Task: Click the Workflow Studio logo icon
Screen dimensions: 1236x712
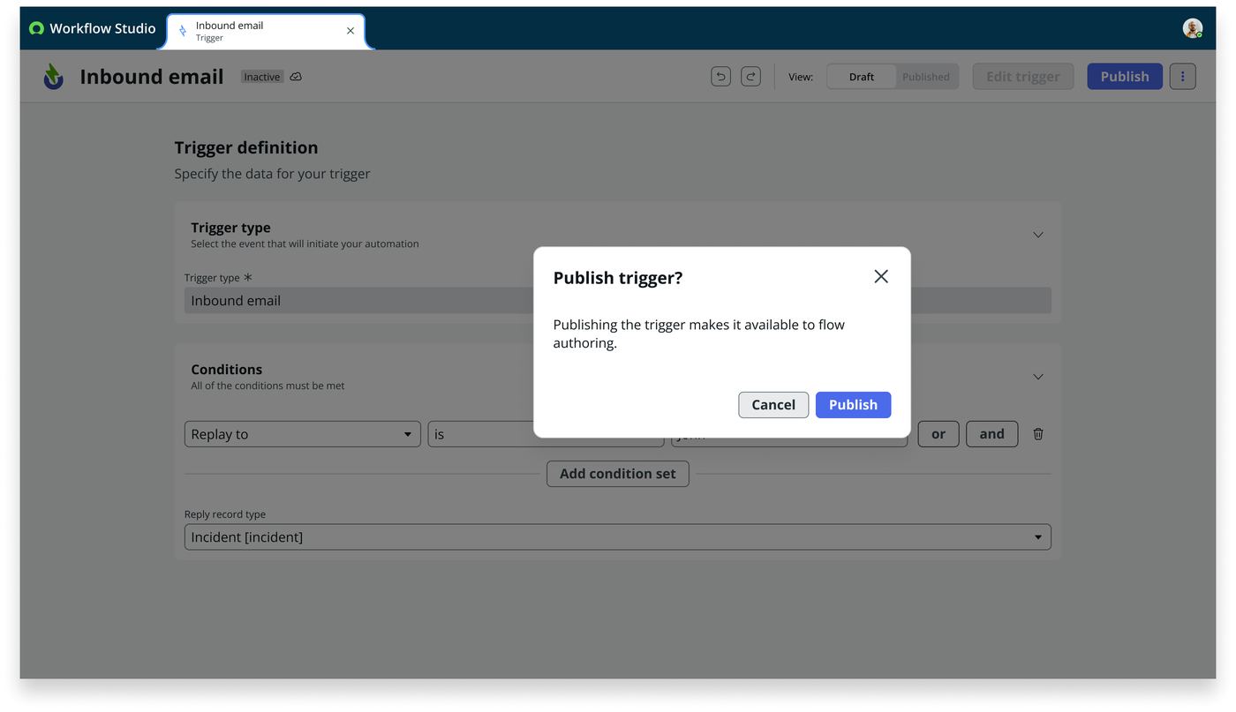Action: coord(36,28)
